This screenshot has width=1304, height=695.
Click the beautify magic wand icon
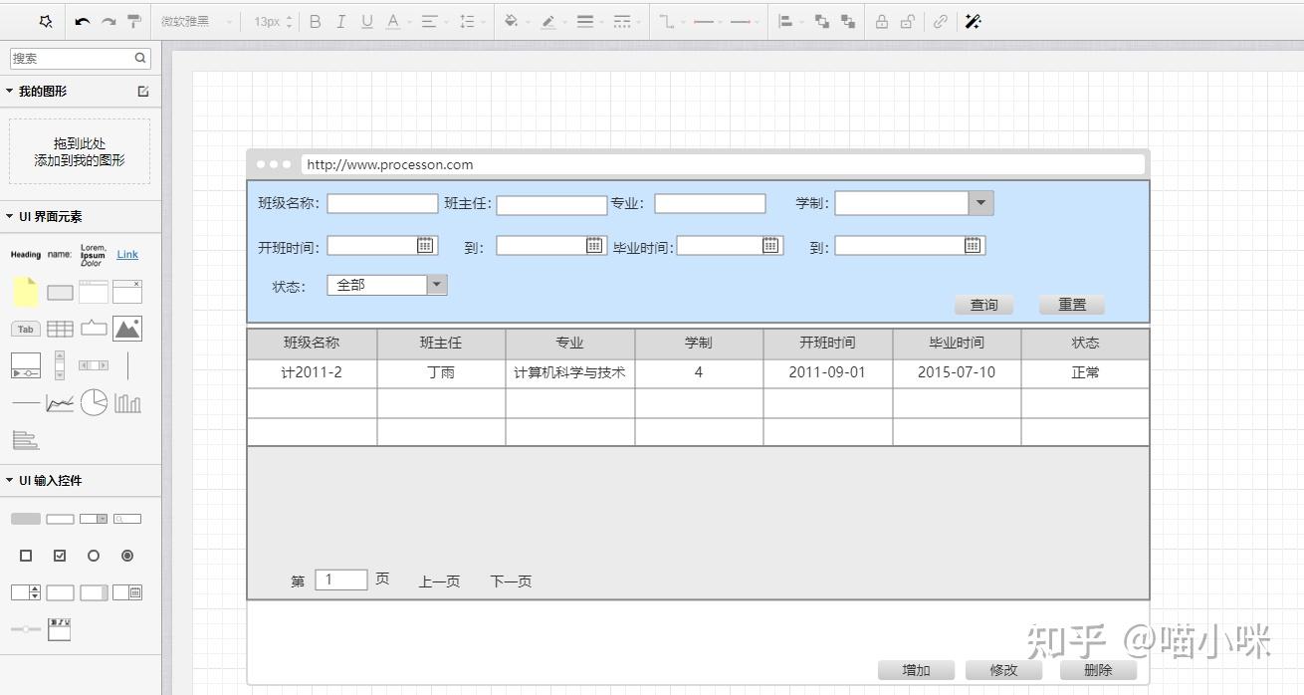click(x=974, y=21)
